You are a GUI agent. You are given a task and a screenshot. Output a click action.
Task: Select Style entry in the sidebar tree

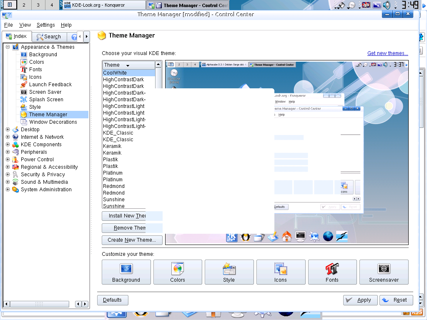(x=35, y=107)
